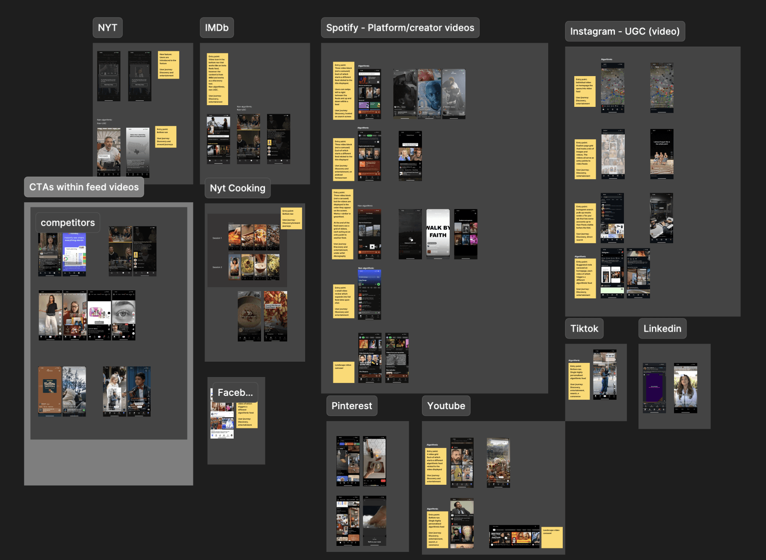Select the NYT section label
Image resolution: width=766 pixels, height=560 pixels.
(107, 28)
